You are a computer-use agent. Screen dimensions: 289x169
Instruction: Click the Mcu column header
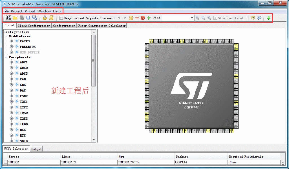point(146,157)
